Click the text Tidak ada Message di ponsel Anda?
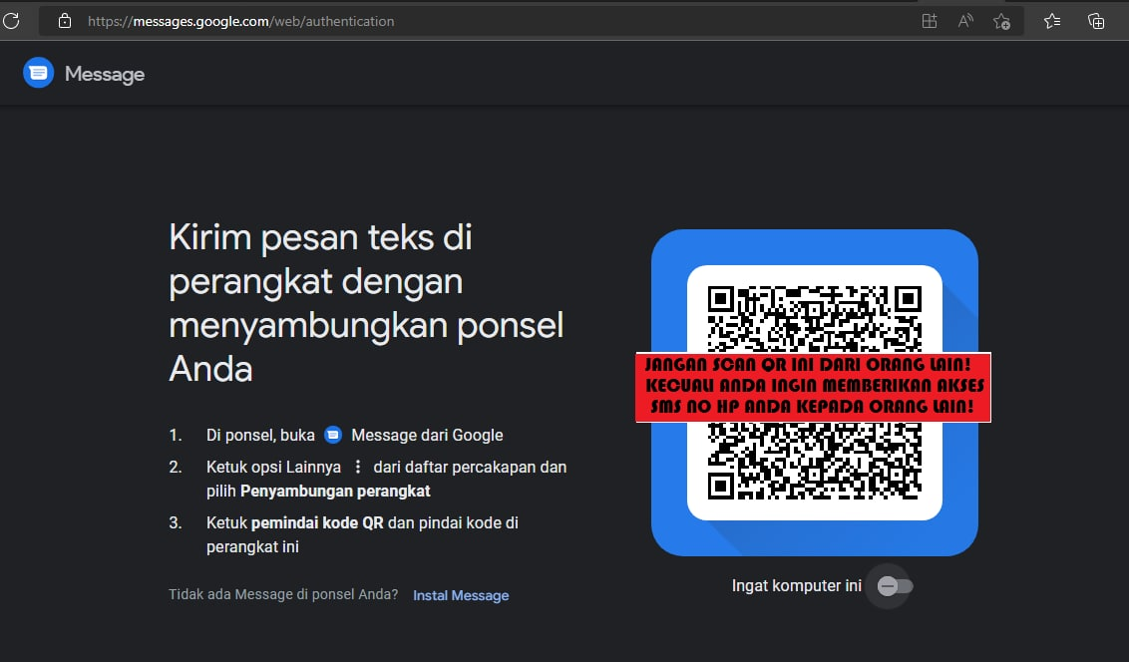Screen dimensions: 1129x662 click(x=283, y=594)
